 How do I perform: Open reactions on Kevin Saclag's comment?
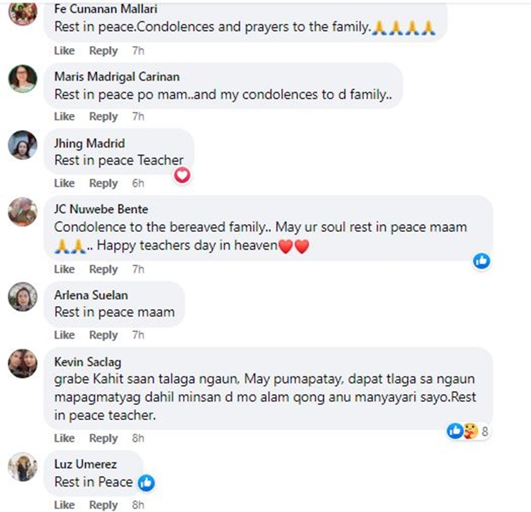tap(468, 430)
